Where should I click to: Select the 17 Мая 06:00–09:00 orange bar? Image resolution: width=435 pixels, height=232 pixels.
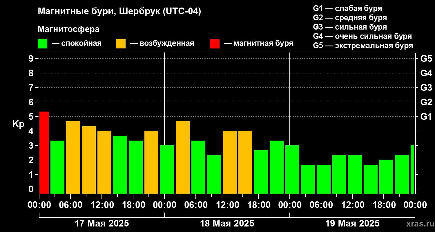pyautogui.click(x=73, y=157)
